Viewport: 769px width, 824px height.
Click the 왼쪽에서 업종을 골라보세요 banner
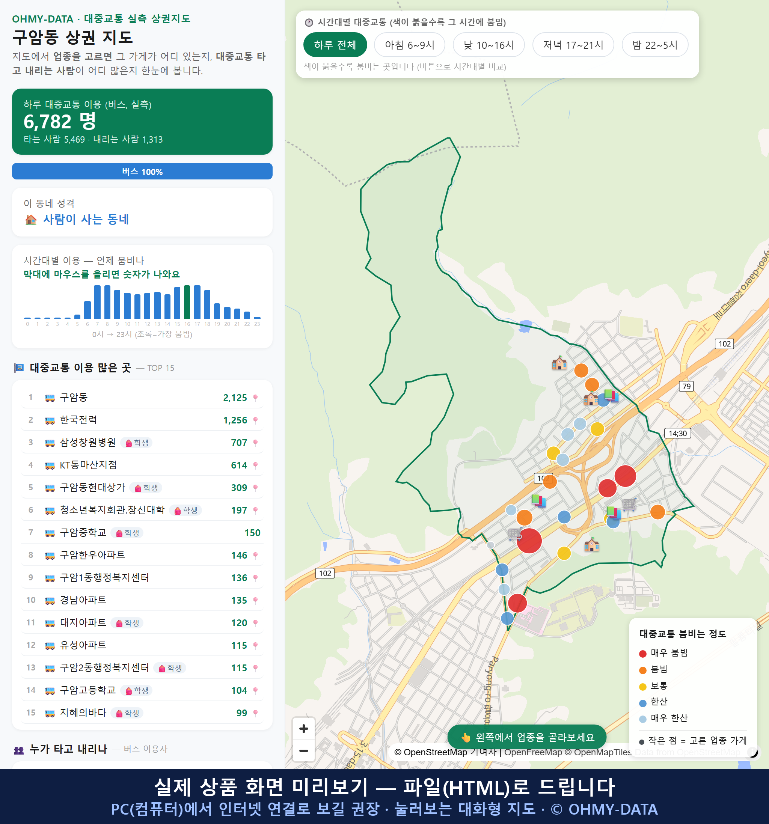pyautogui.click(x=527, y=737)
